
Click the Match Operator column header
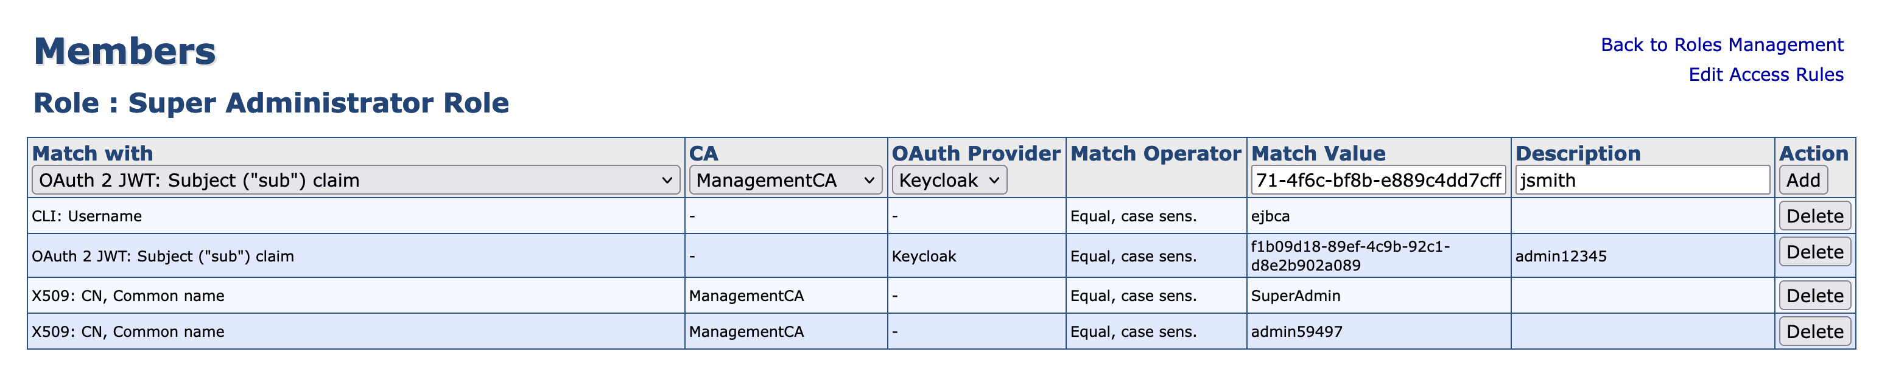click(x=1156, y=154)
